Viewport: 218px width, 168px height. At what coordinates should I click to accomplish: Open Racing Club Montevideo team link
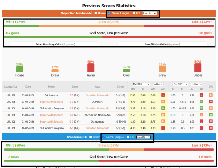(x=97, y=115)
